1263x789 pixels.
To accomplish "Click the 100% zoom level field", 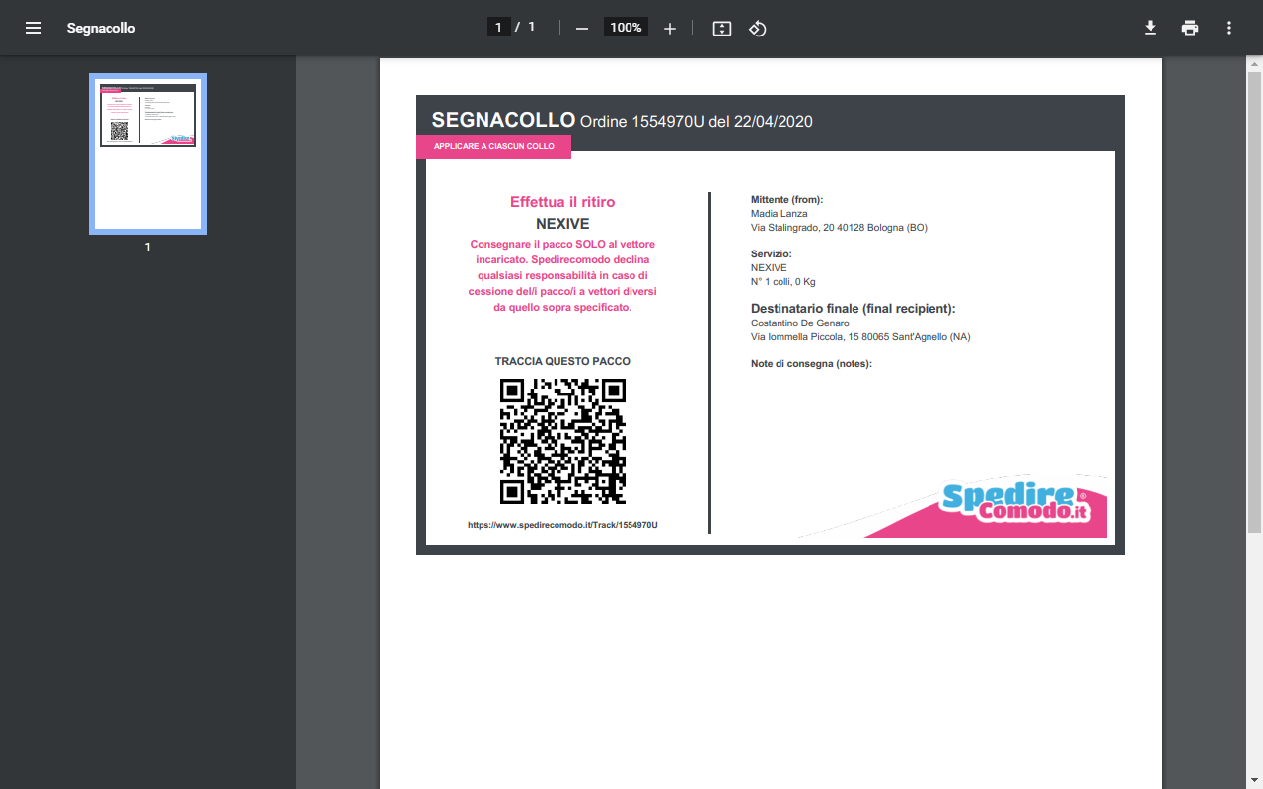I will [x=626, y=28].
